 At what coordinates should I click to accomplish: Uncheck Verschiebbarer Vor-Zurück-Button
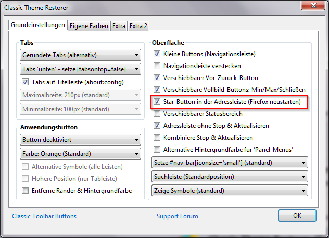(157, 78)
